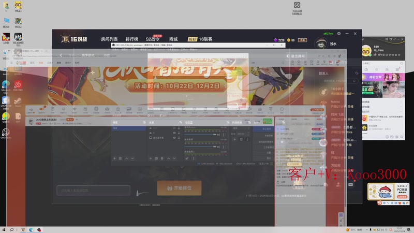The height and width of the screenshot is (233, 414).
Task: Select highlighted scene row in OBS Scenes list
Action: 128,128
